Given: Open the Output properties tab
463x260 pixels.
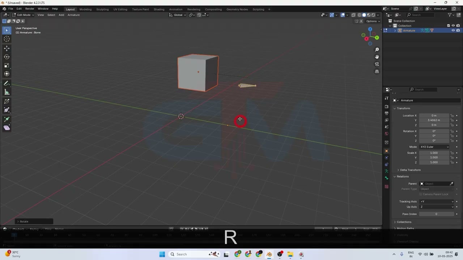Looking at the screenshot, I should [x=386, y=113].
